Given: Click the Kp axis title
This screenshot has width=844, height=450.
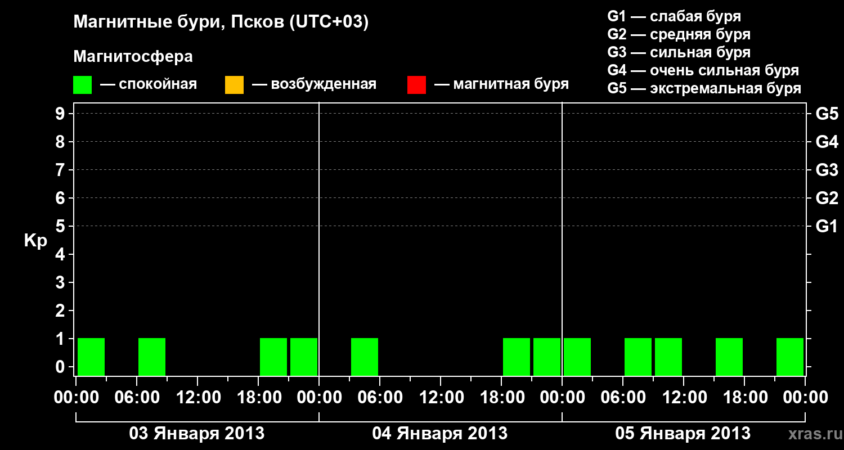Looking at the screenshot, I should (35, 241).
